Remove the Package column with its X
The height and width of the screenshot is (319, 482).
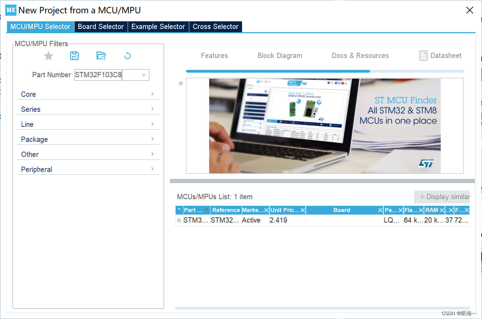click(x=401, y=210)
